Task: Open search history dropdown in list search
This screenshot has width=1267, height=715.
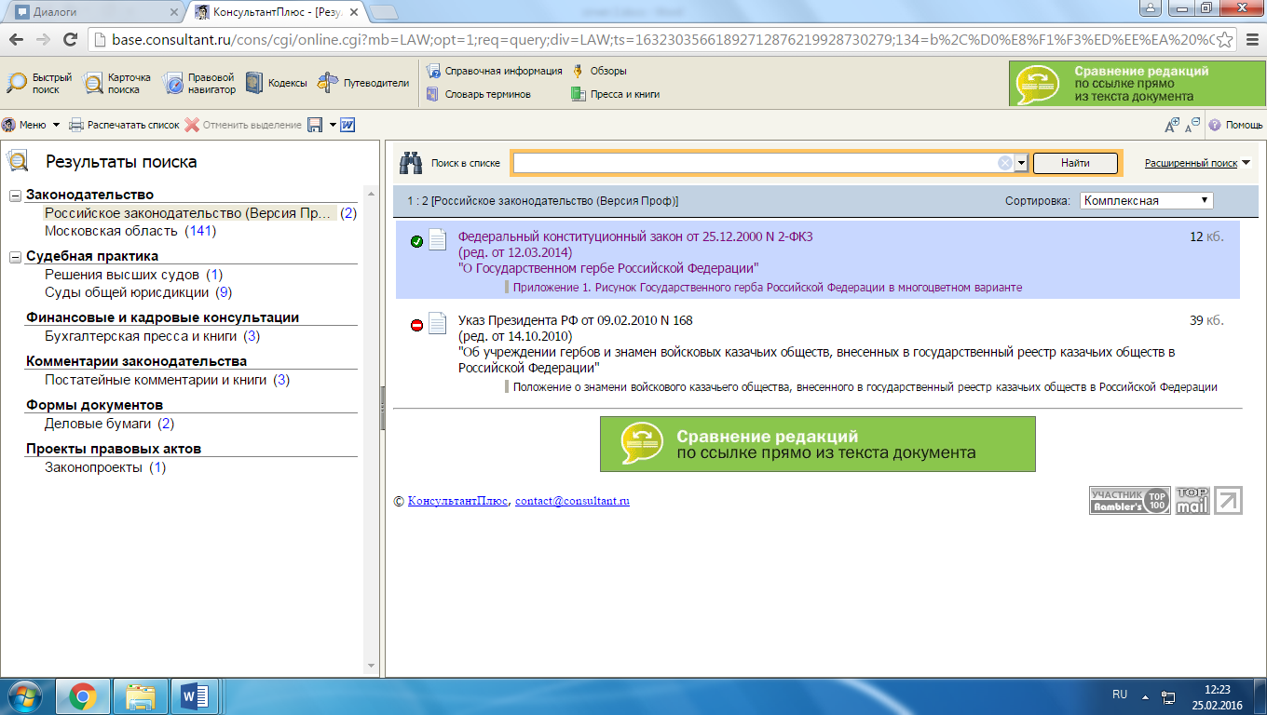Action: [x=1021, y=163]
